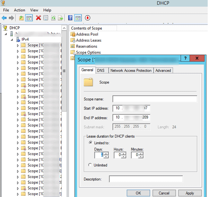Close the Scope properties dialog
This screenshot has height=197, width=209.
tap(197, 58)
